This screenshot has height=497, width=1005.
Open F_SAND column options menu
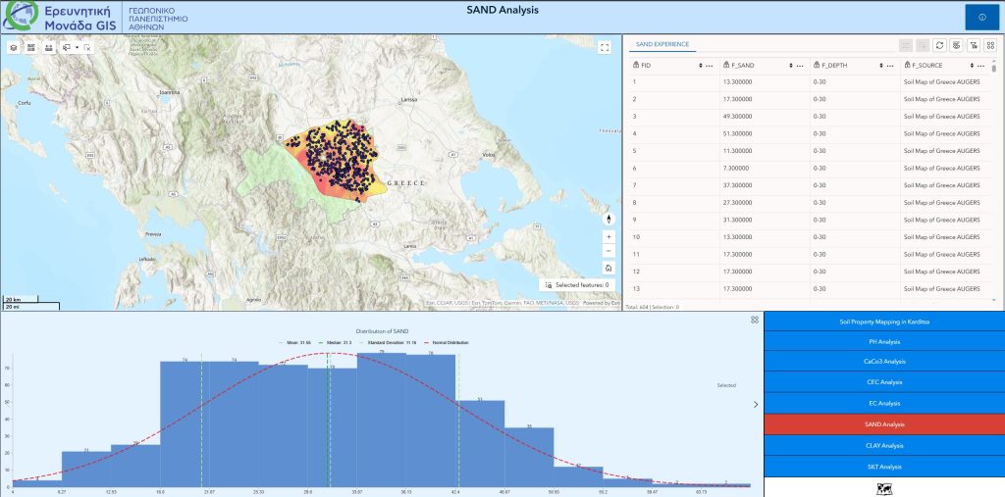[800, 66]
